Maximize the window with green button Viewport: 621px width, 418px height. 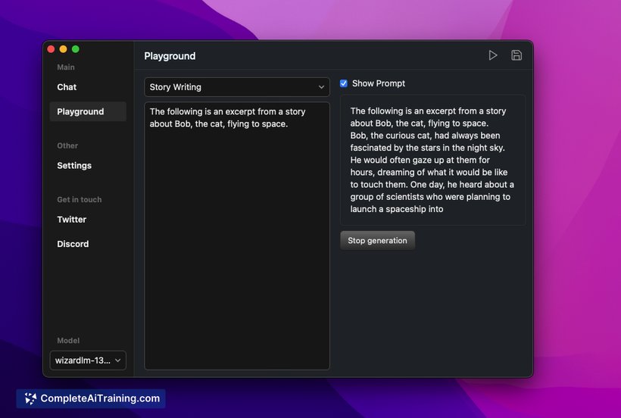(x=76, y=49)
